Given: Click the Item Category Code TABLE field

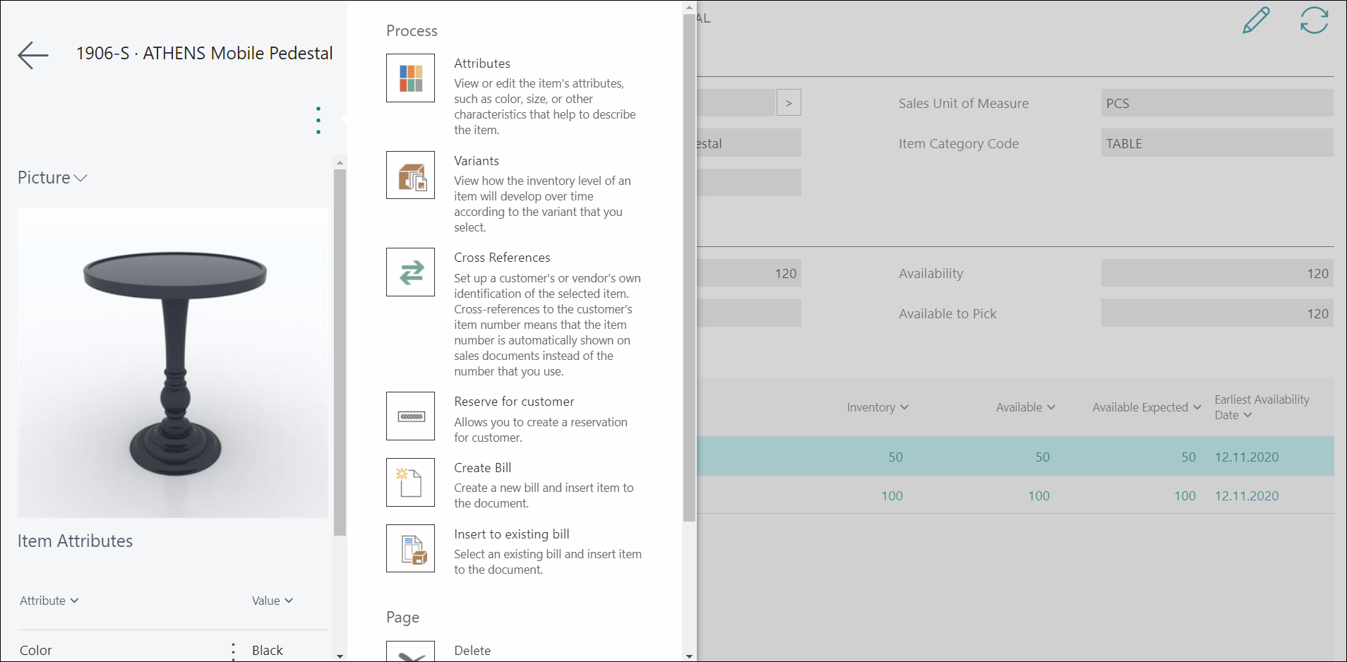Looking at the screenshot, I should point(1217,143).
